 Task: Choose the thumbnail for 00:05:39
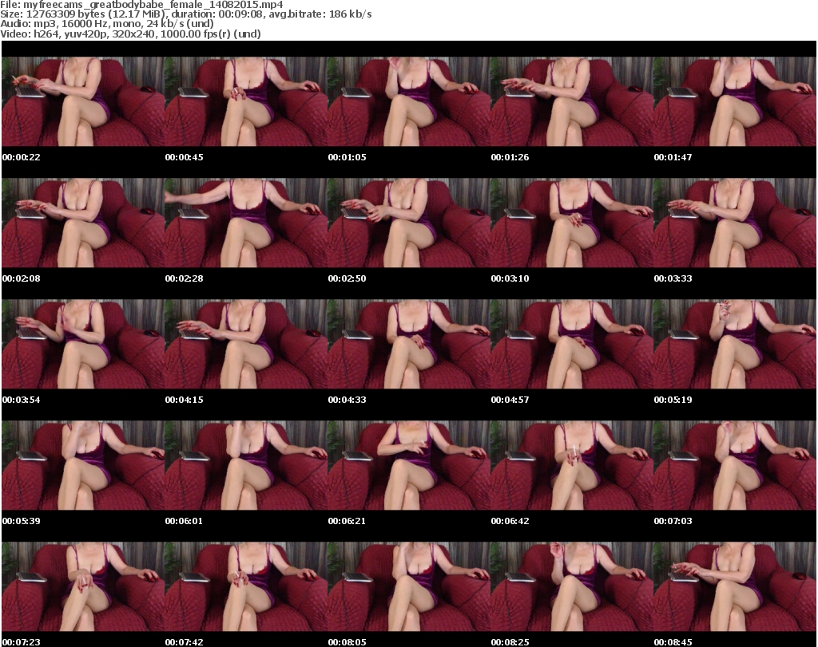(83, 466)
